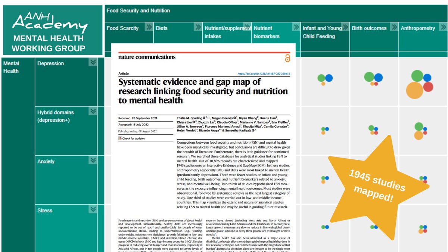This screenshot has width=448, height=252.
Task: Click the blue bubble in Depression under Anthropometry
Action: pos(427,78)
